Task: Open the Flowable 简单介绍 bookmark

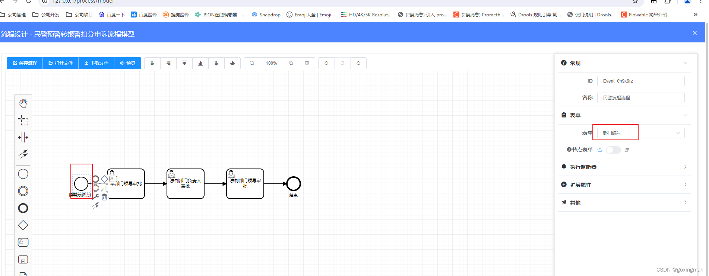Action: point(646,15)
